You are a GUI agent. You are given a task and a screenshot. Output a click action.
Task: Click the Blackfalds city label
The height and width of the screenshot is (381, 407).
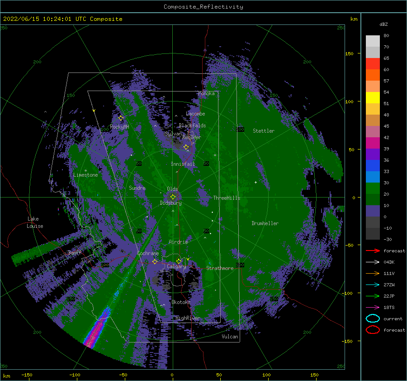[x=192, y=125]
